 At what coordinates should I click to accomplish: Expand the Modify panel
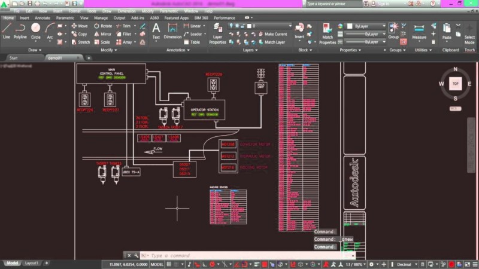click(109, 50)
